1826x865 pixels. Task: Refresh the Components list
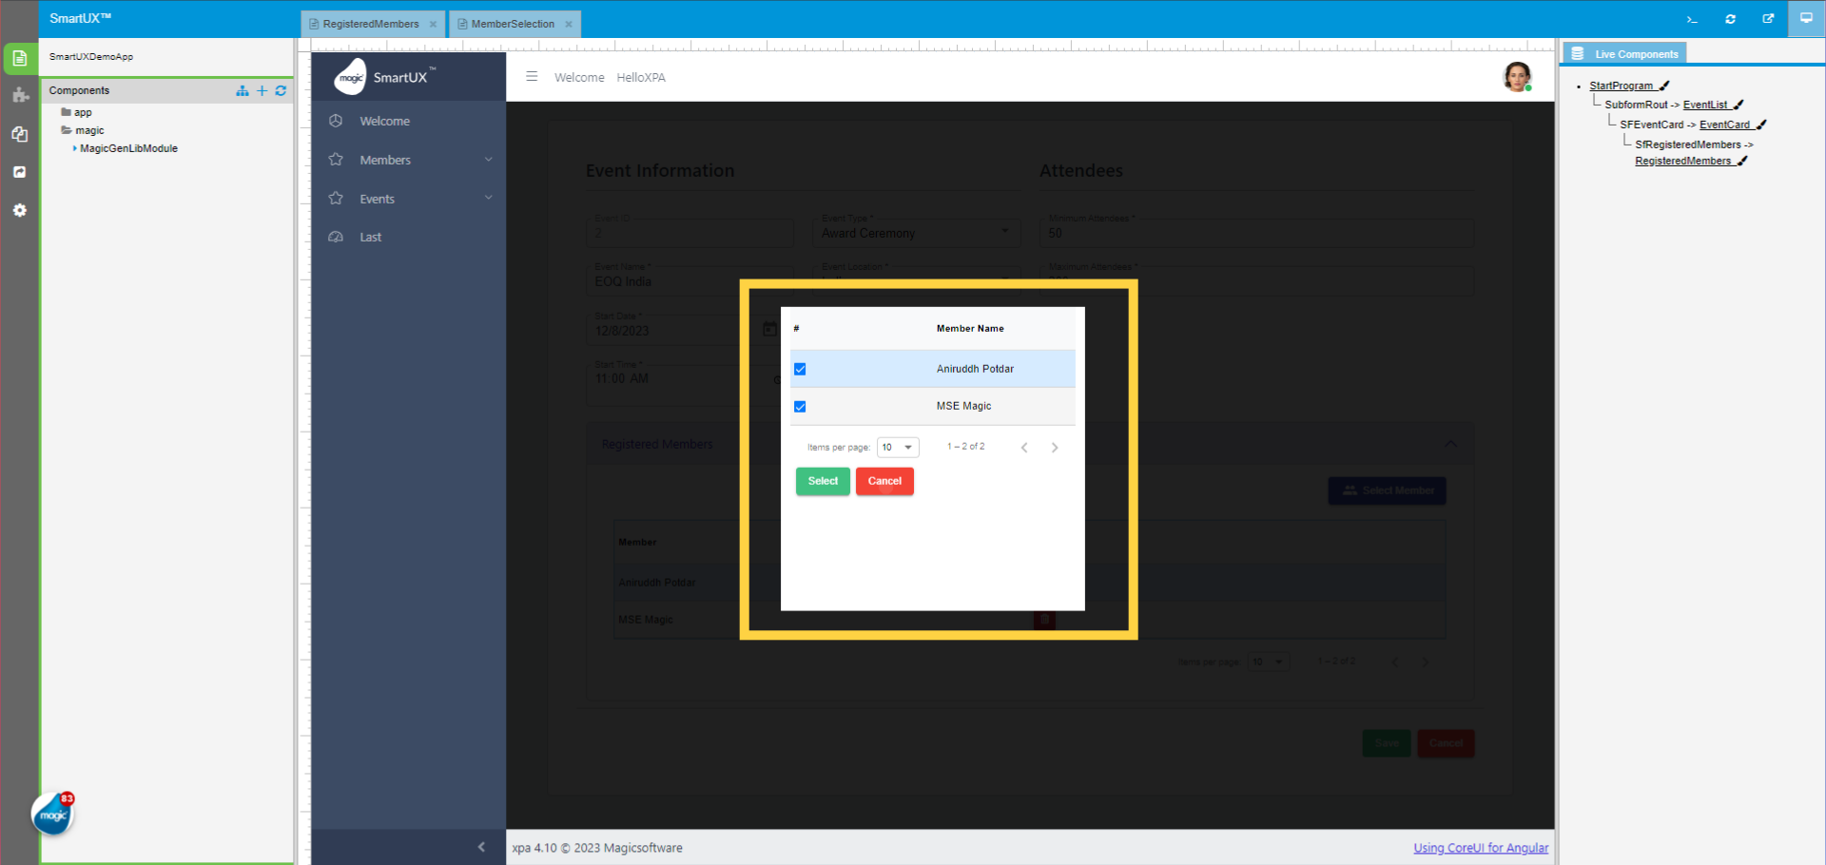point(281,90)
